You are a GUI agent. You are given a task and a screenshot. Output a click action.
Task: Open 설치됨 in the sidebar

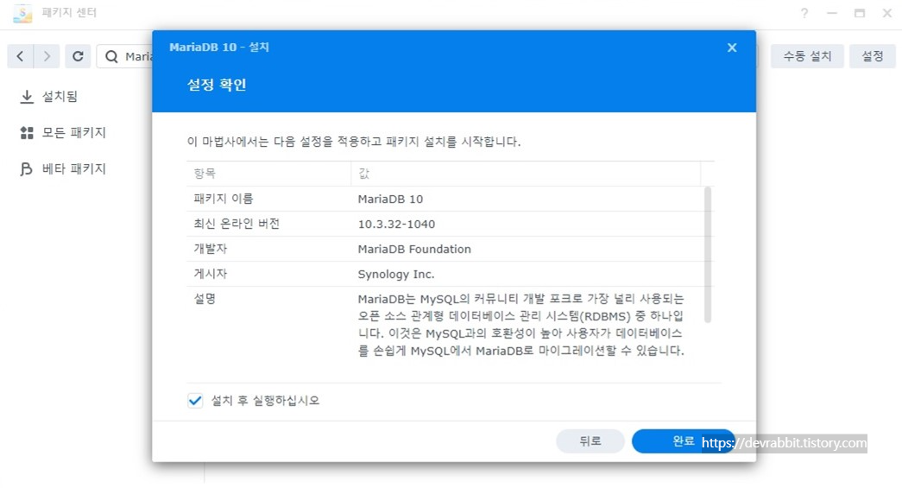[x=60, y=97]
